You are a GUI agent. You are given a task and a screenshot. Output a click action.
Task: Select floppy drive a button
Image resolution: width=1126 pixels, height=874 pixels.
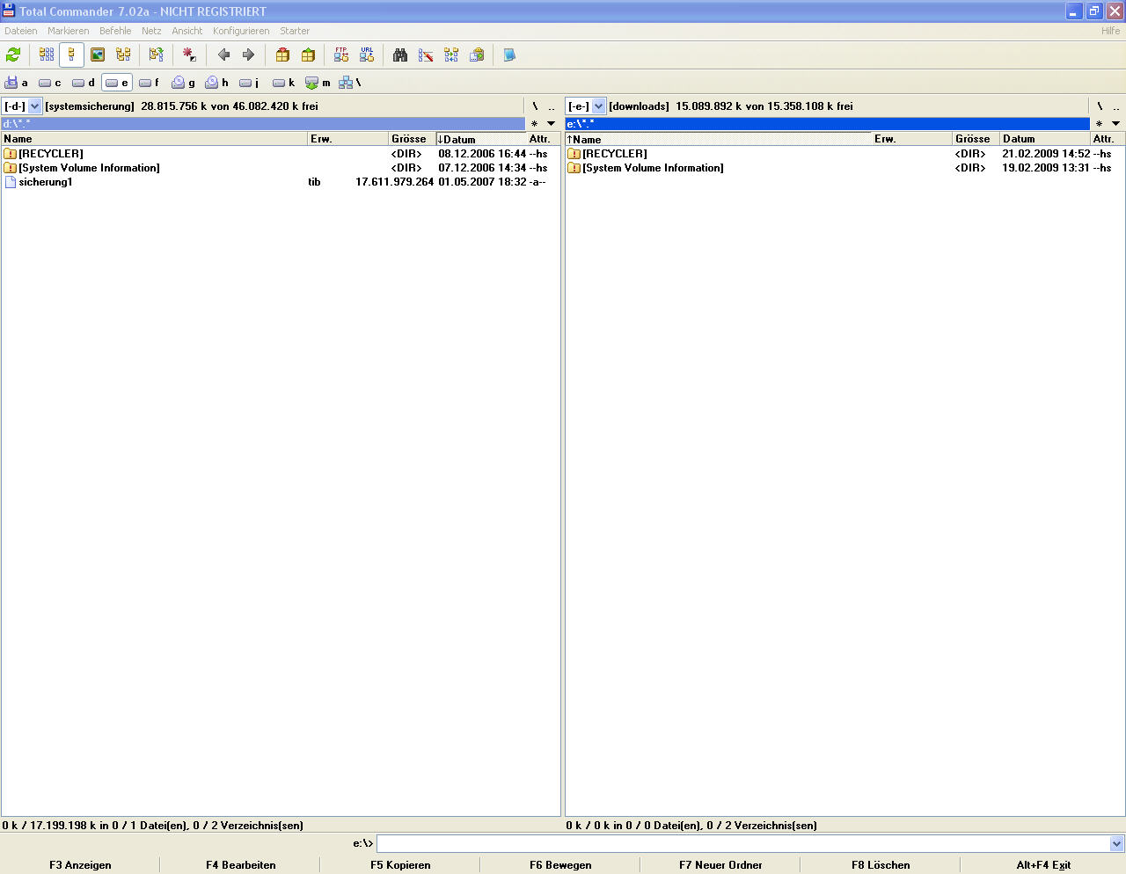(17, 83)
